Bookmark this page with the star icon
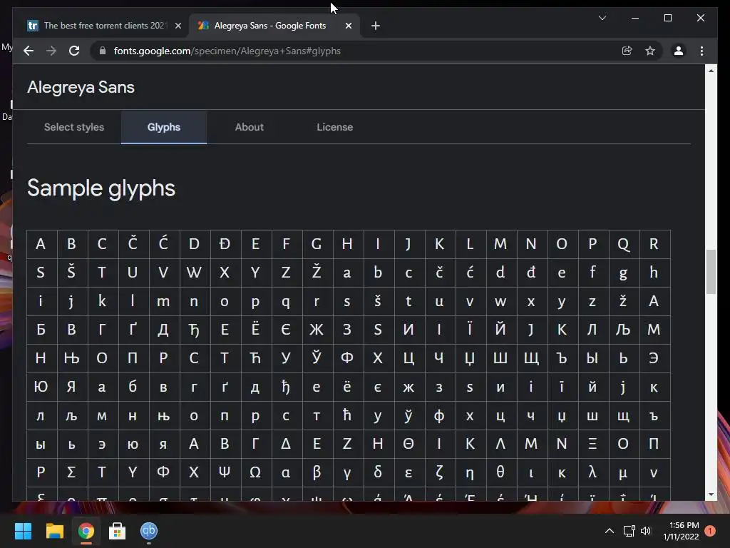Image resolution: width=730 pixels, height=548 pixels. point(650,51)
